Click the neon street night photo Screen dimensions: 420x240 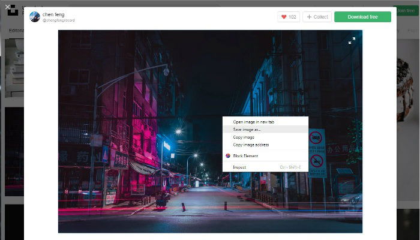pos(210,131)
